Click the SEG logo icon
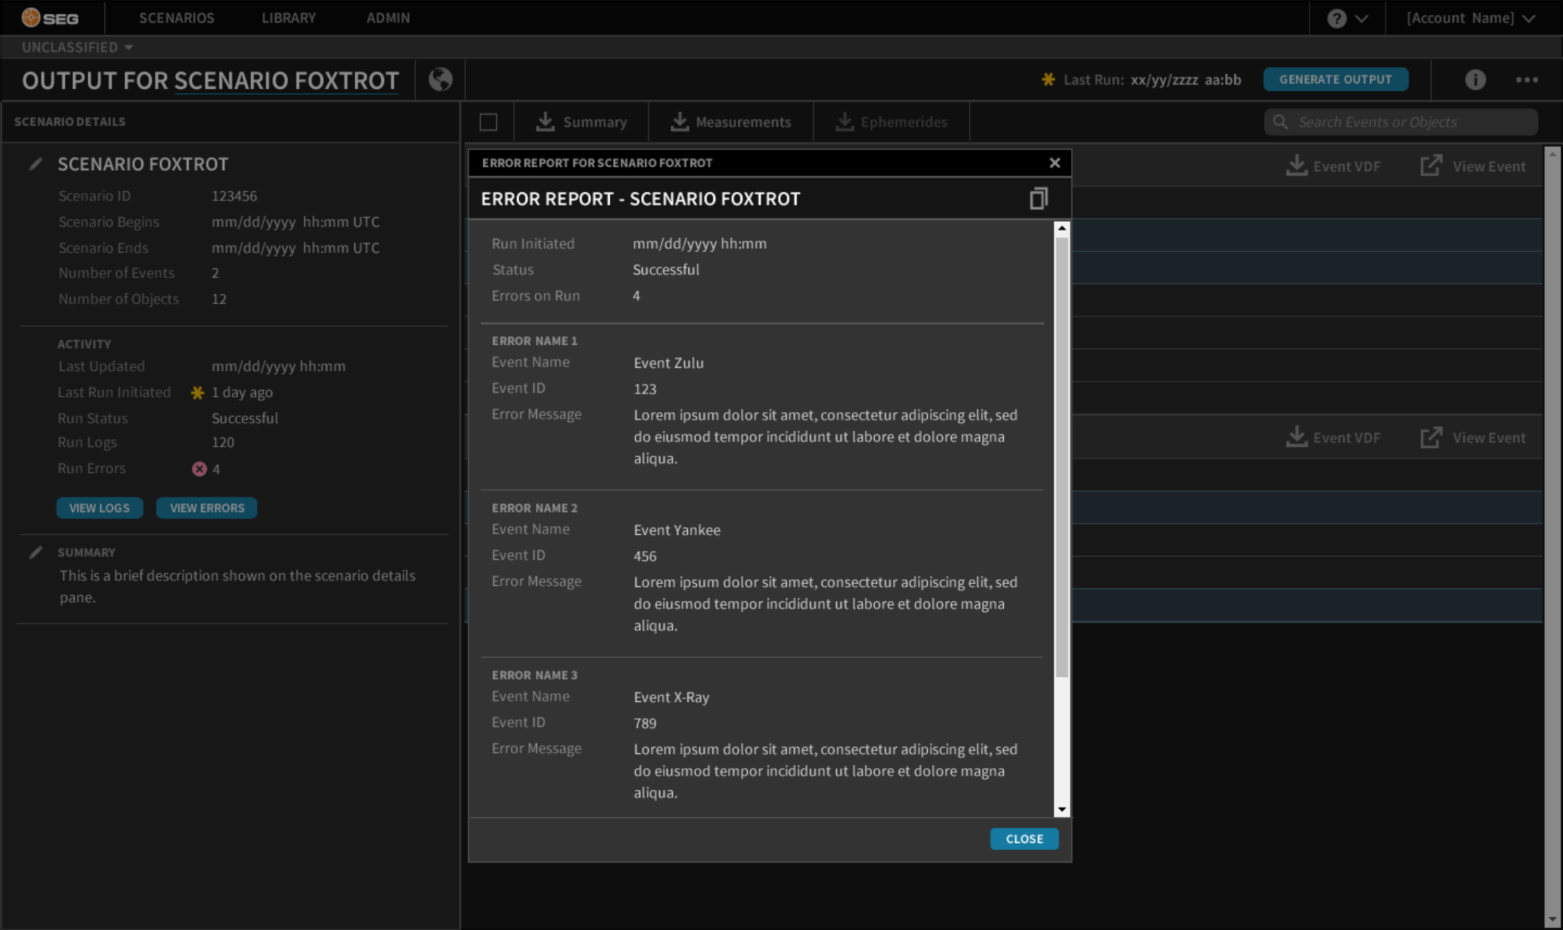Image resolution: width=1563 pixels, height=930 pixels. pos(30,18)
